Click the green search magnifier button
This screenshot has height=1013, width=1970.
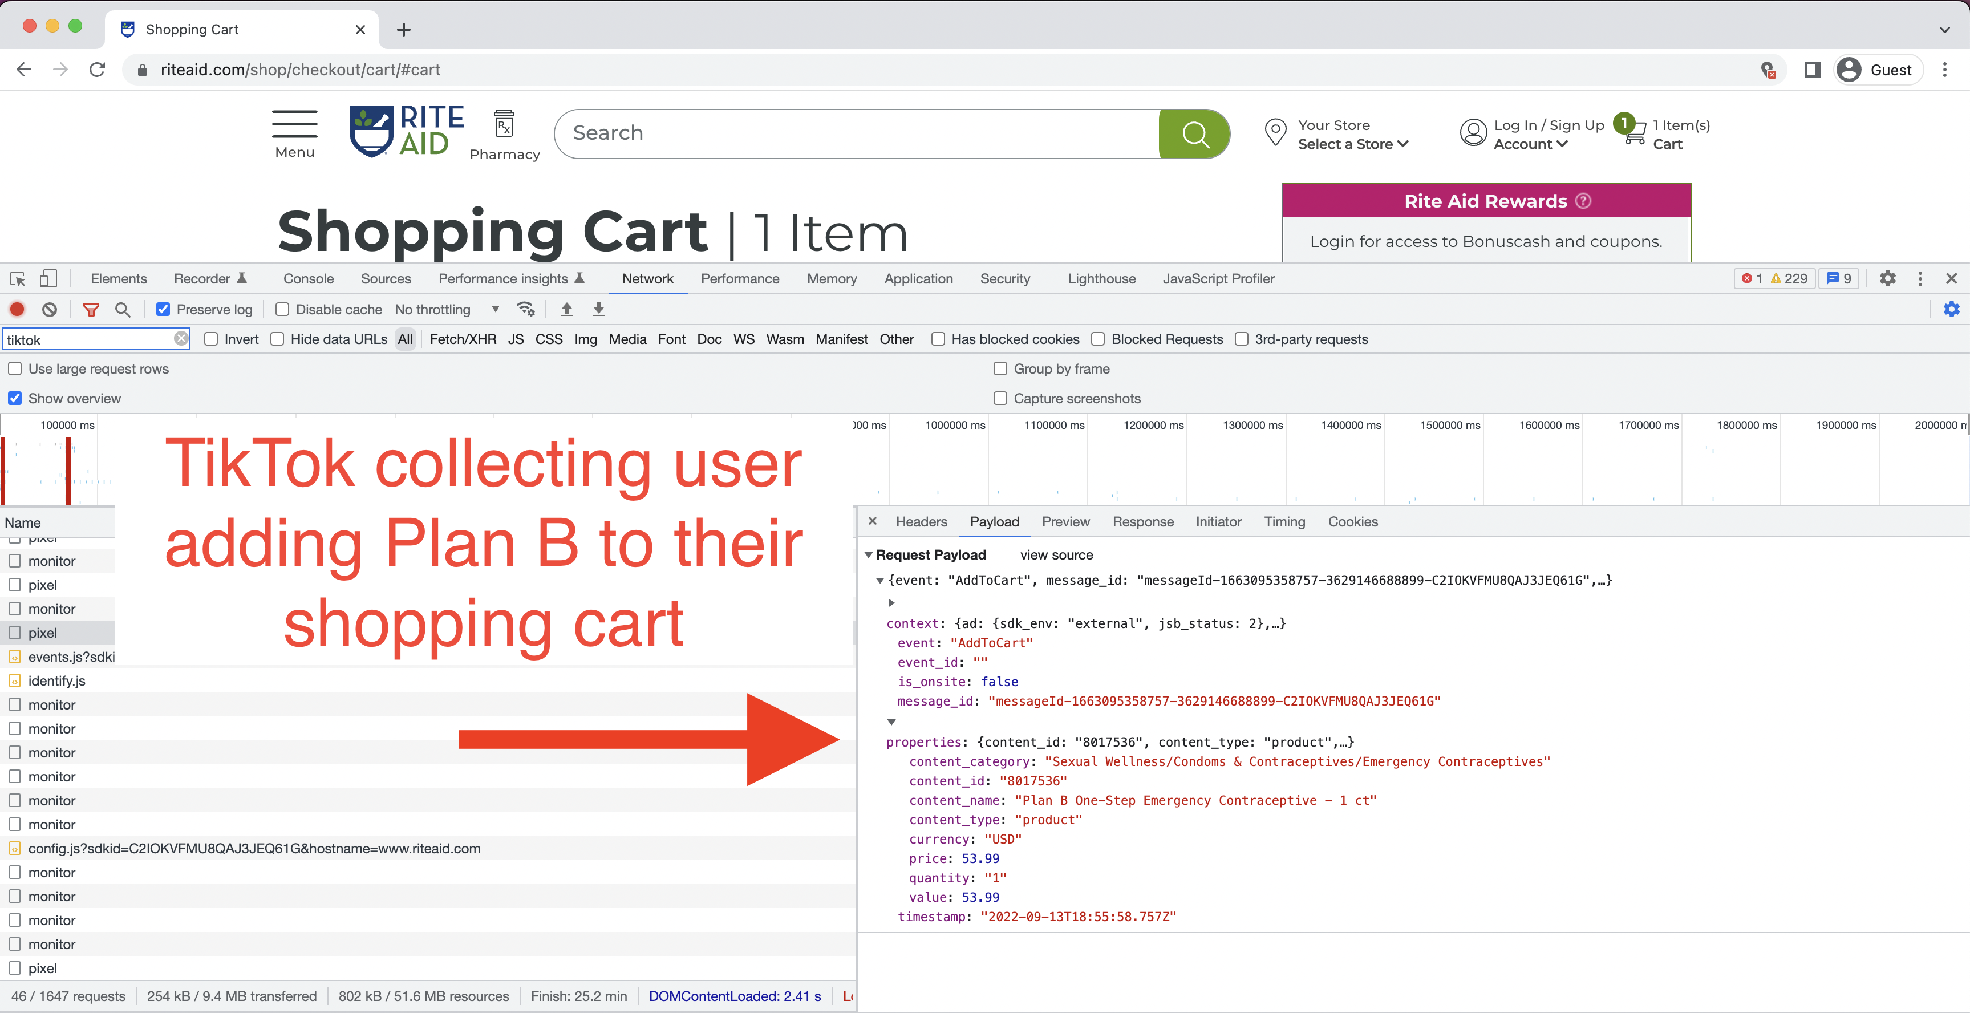[x=1194, y=134]
